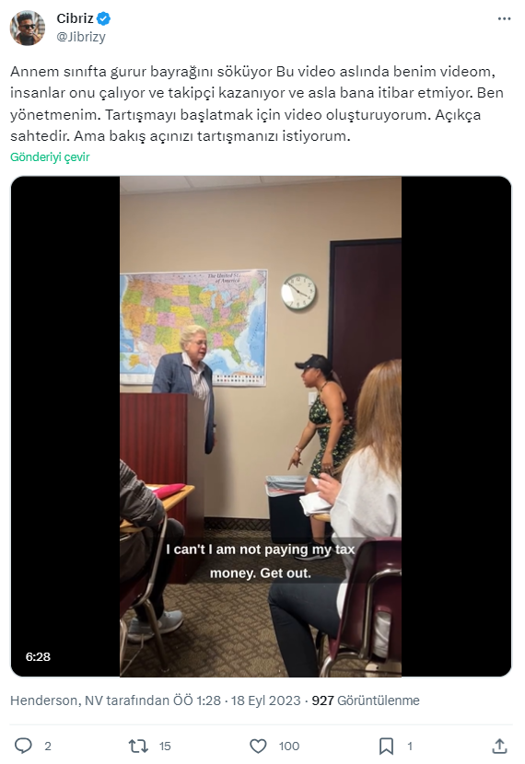Like the post with heart icon
This screenshot has height=764, width=525.
[x=258, y=746]
